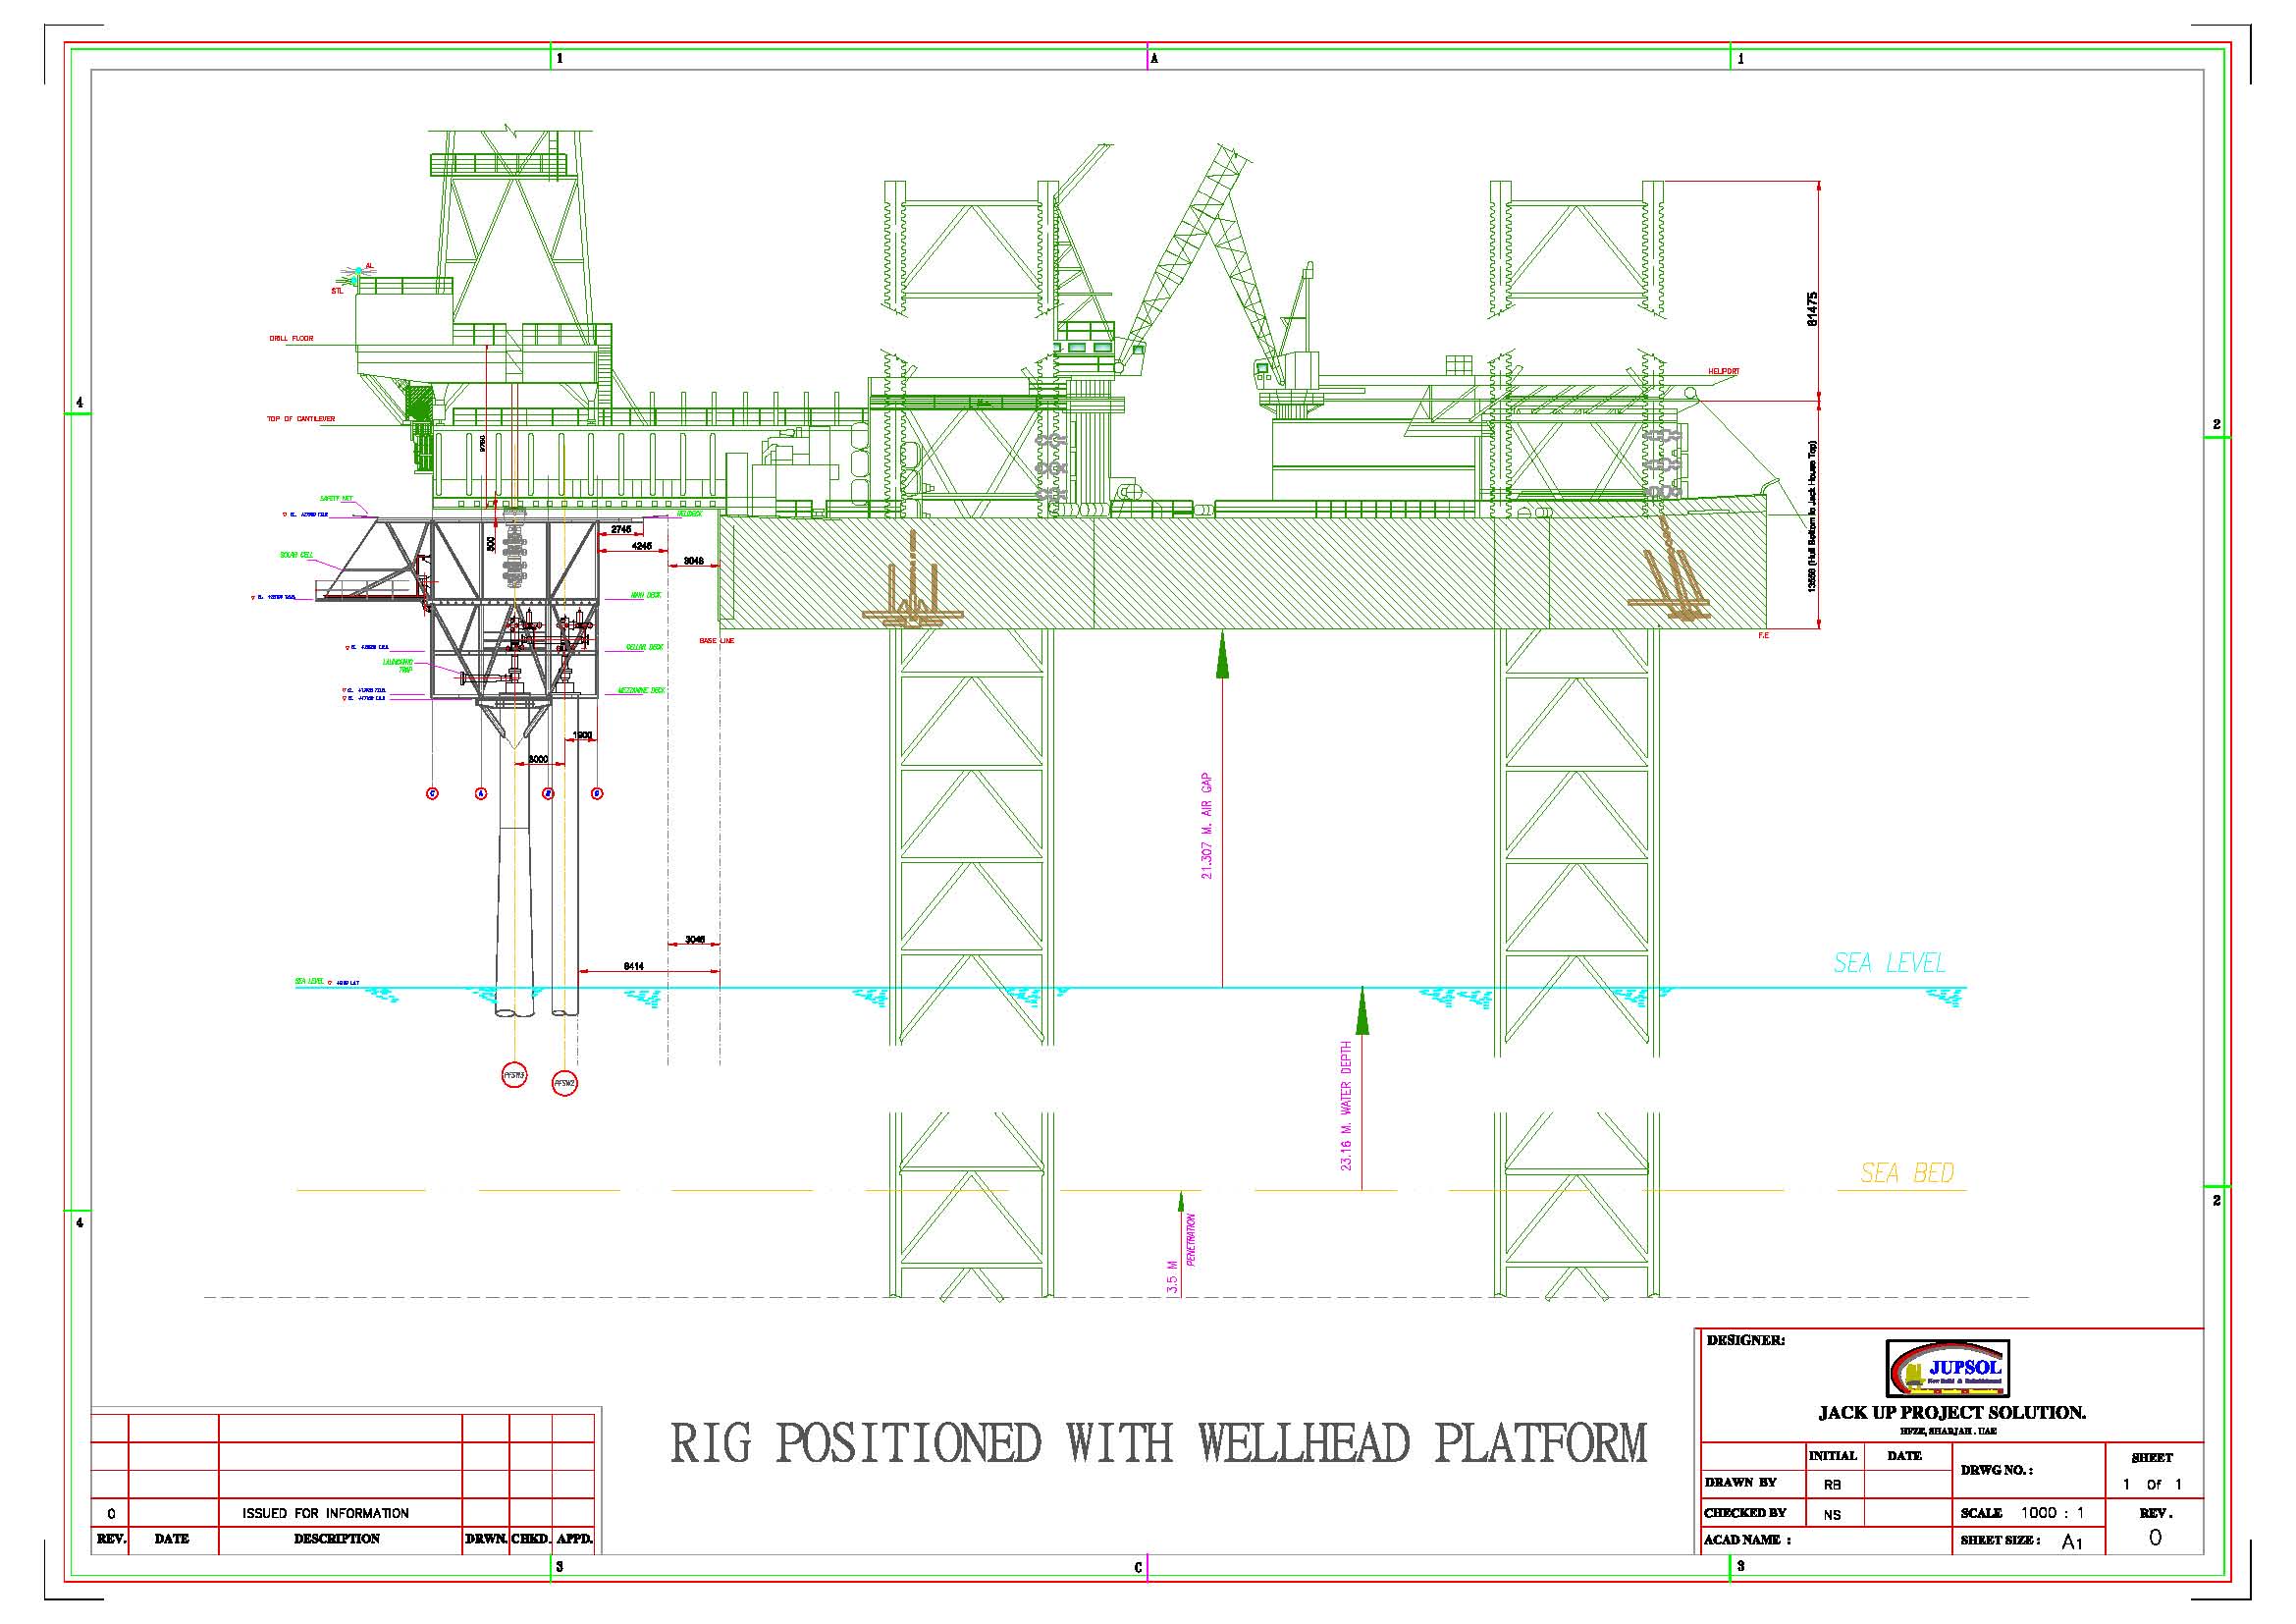
Task: Click the DRILL FLOOR label
Action: 291,339
